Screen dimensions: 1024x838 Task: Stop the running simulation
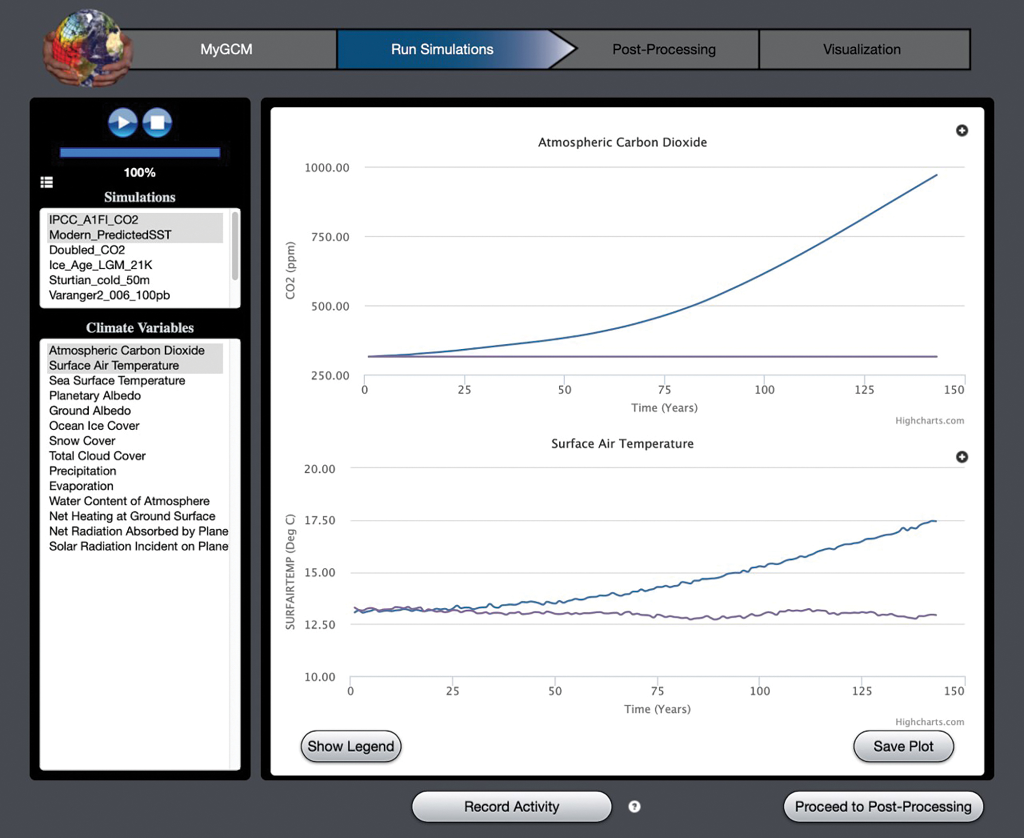157,122
